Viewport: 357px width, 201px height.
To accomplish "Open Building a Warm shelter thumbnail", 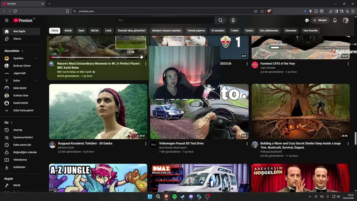I will 301,112.
